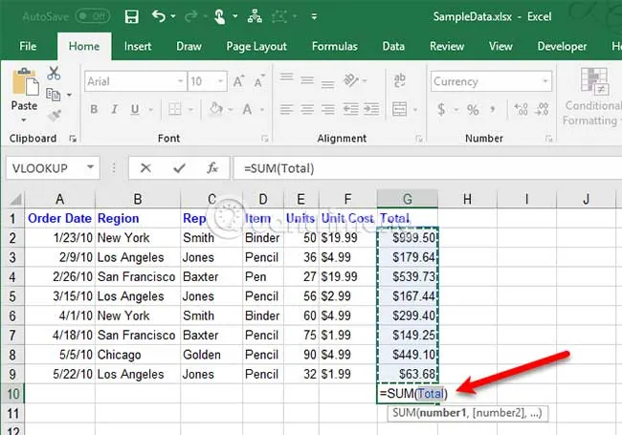Toggle Underline formatting
This screenshot has height=435, width=622.
pyautogui.click(x=135, y=109)
